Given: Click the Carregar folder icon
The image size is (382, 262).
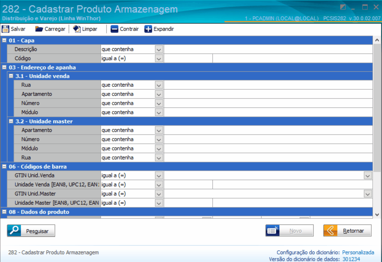Looking at the screenshot, I should pos(39,29).
